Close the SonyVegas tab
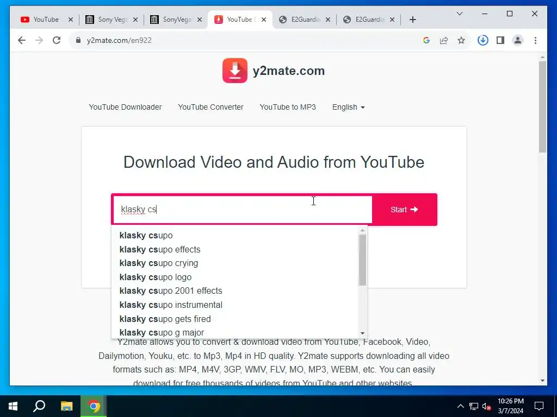This screenshot has width=557, height=417. pos(200,20)
